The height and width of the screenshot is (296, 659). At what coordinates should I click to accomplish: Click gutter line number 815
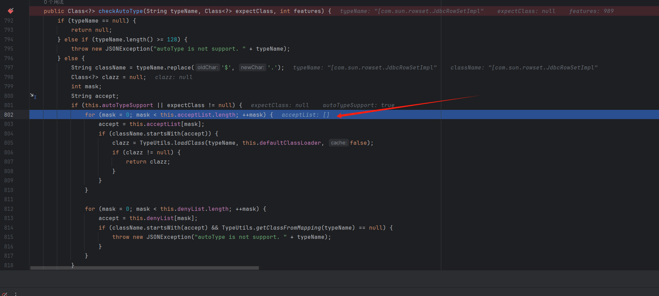pos(9,237)
